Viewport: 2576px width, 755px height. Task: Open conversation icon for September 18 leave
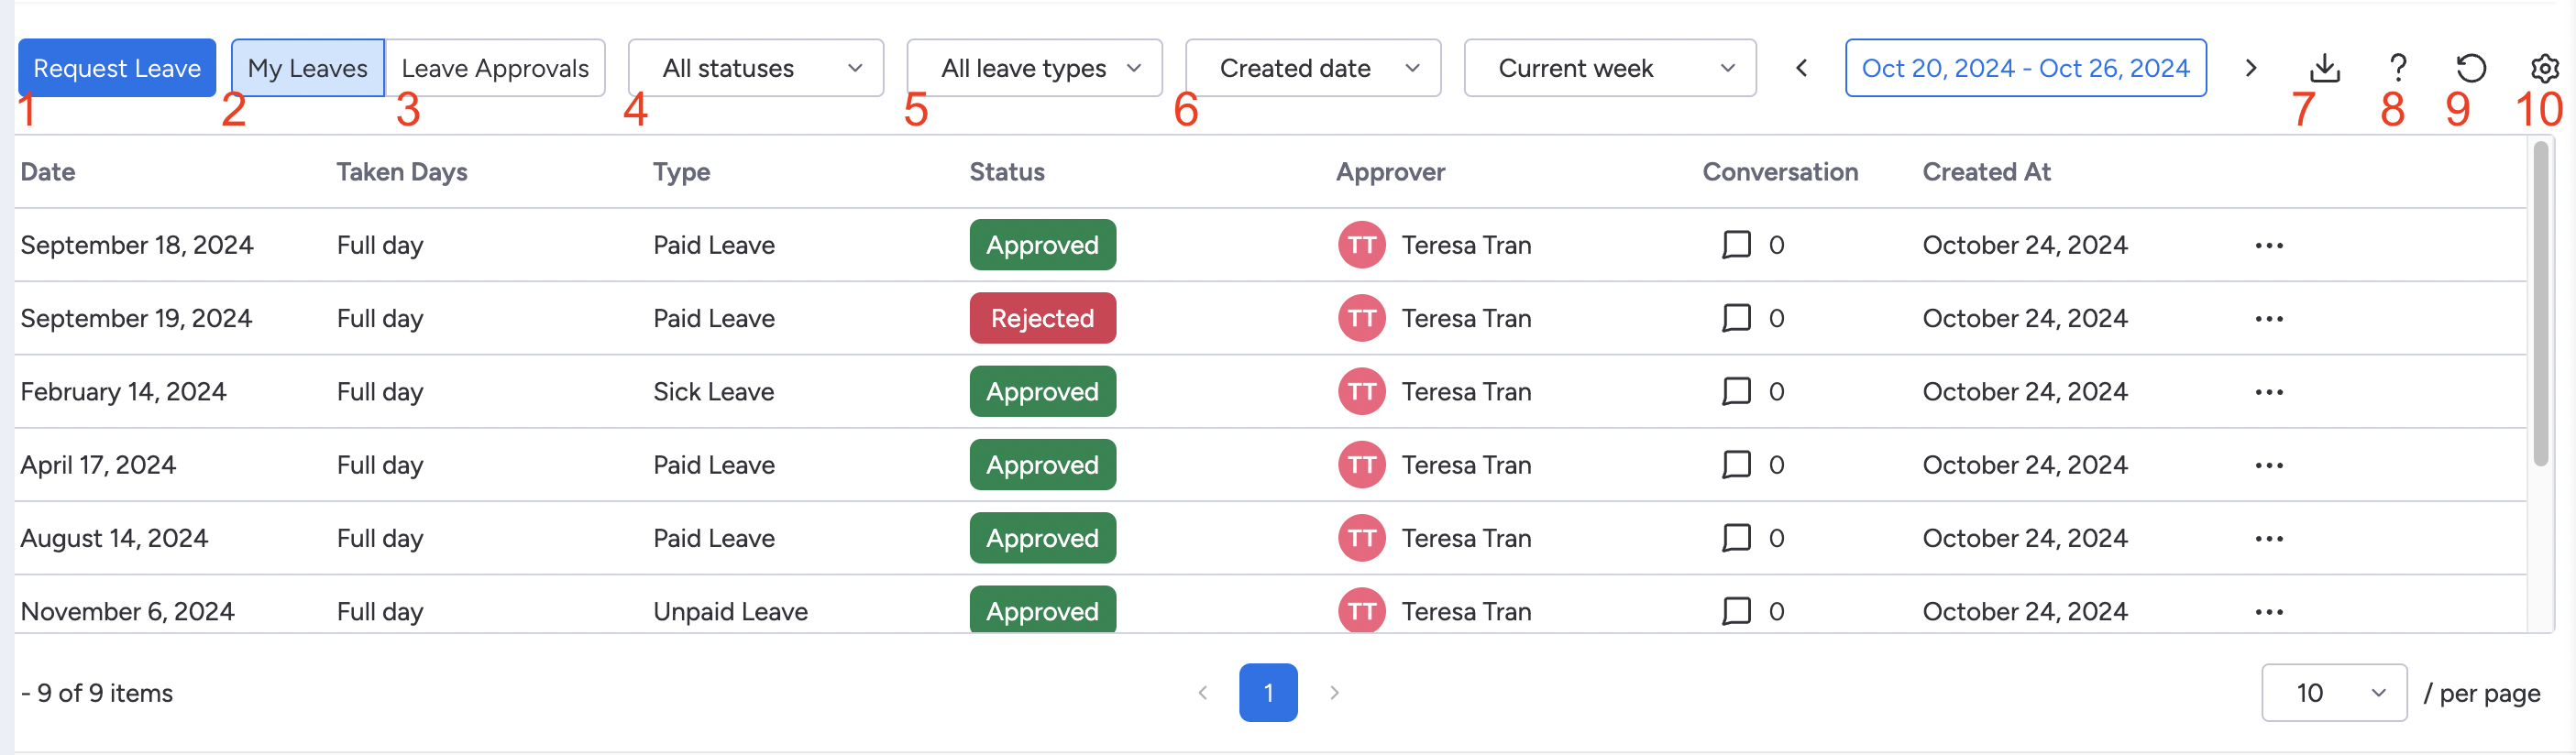[x=1736, y=245]
